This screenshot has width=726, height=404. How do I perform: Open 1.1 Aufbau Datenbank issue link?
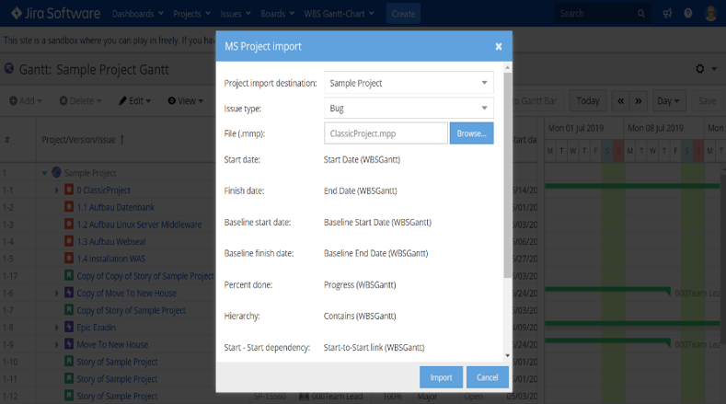(116, 207)
